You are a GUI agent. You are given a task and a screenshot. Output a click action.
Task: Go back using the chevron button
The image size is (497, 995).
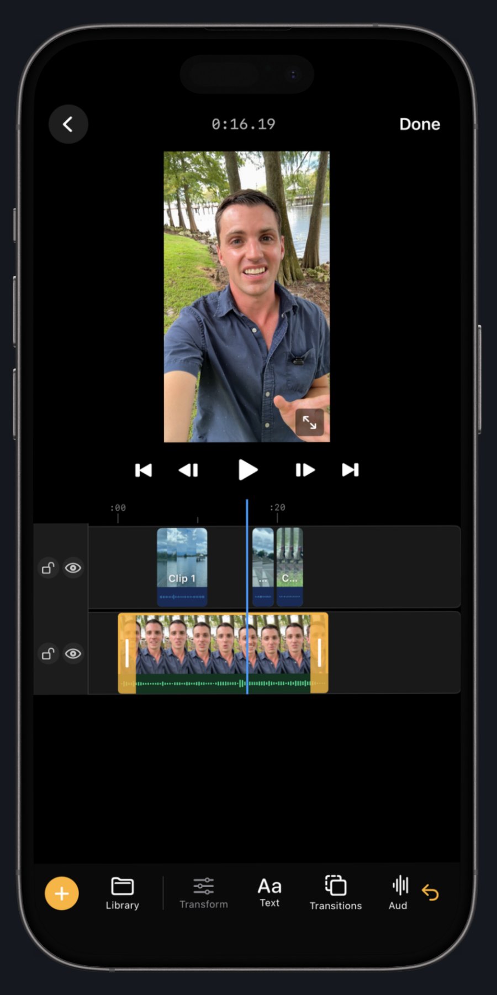[68, 124]
